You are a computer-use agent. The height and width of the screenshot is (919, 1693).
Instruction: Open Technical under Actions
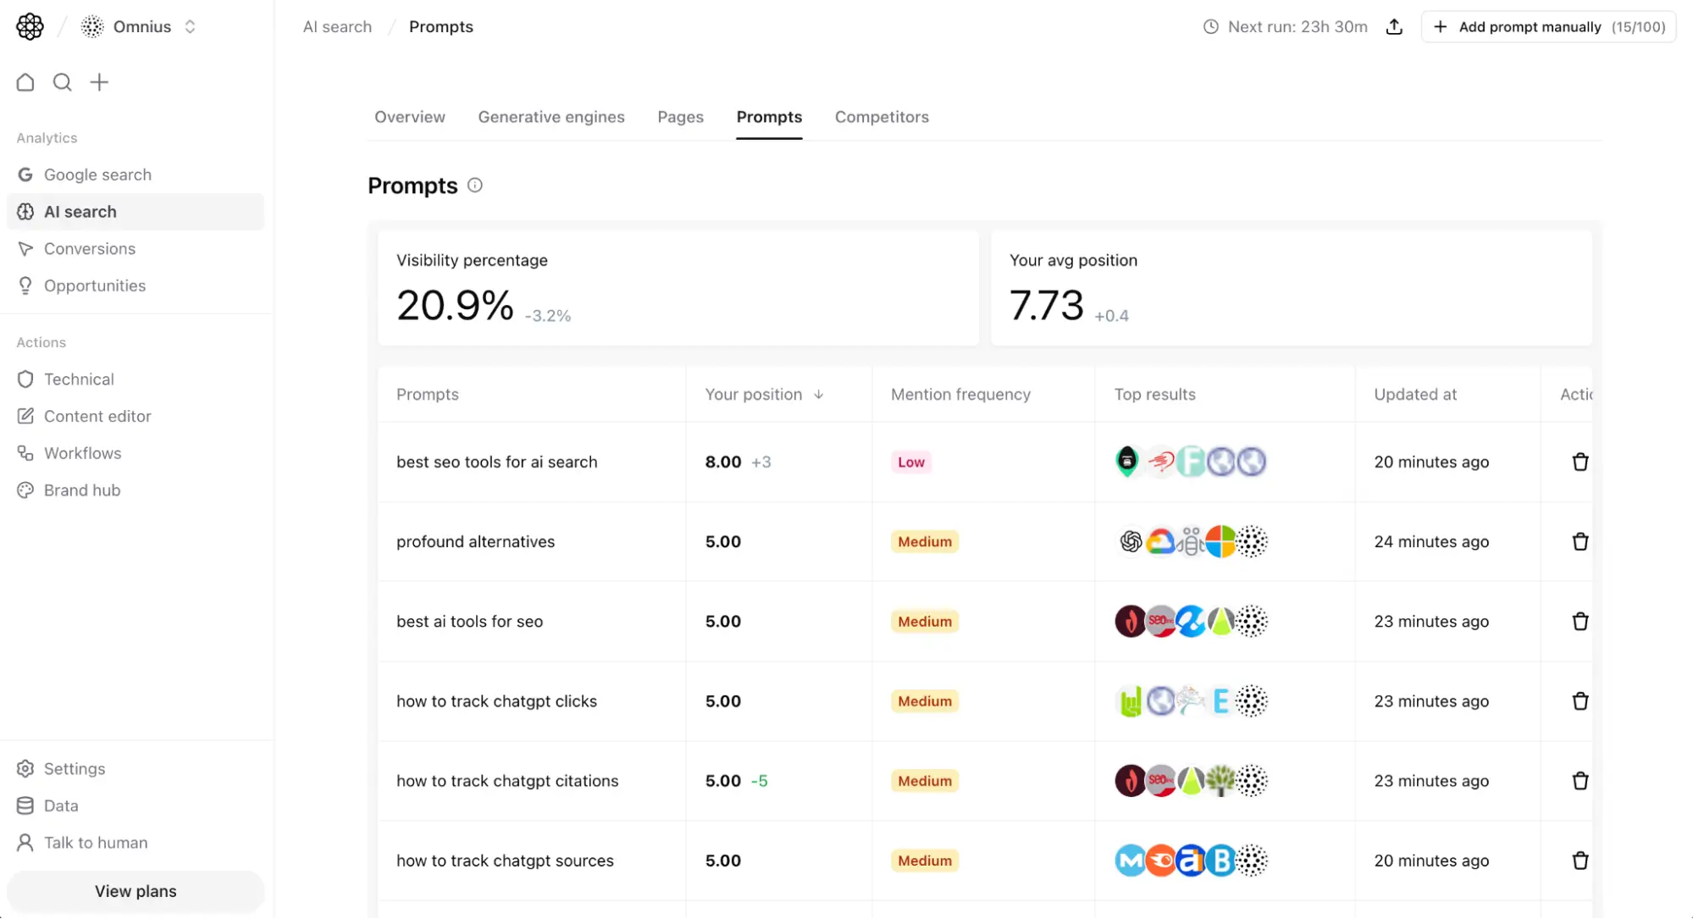click(79, 379)
